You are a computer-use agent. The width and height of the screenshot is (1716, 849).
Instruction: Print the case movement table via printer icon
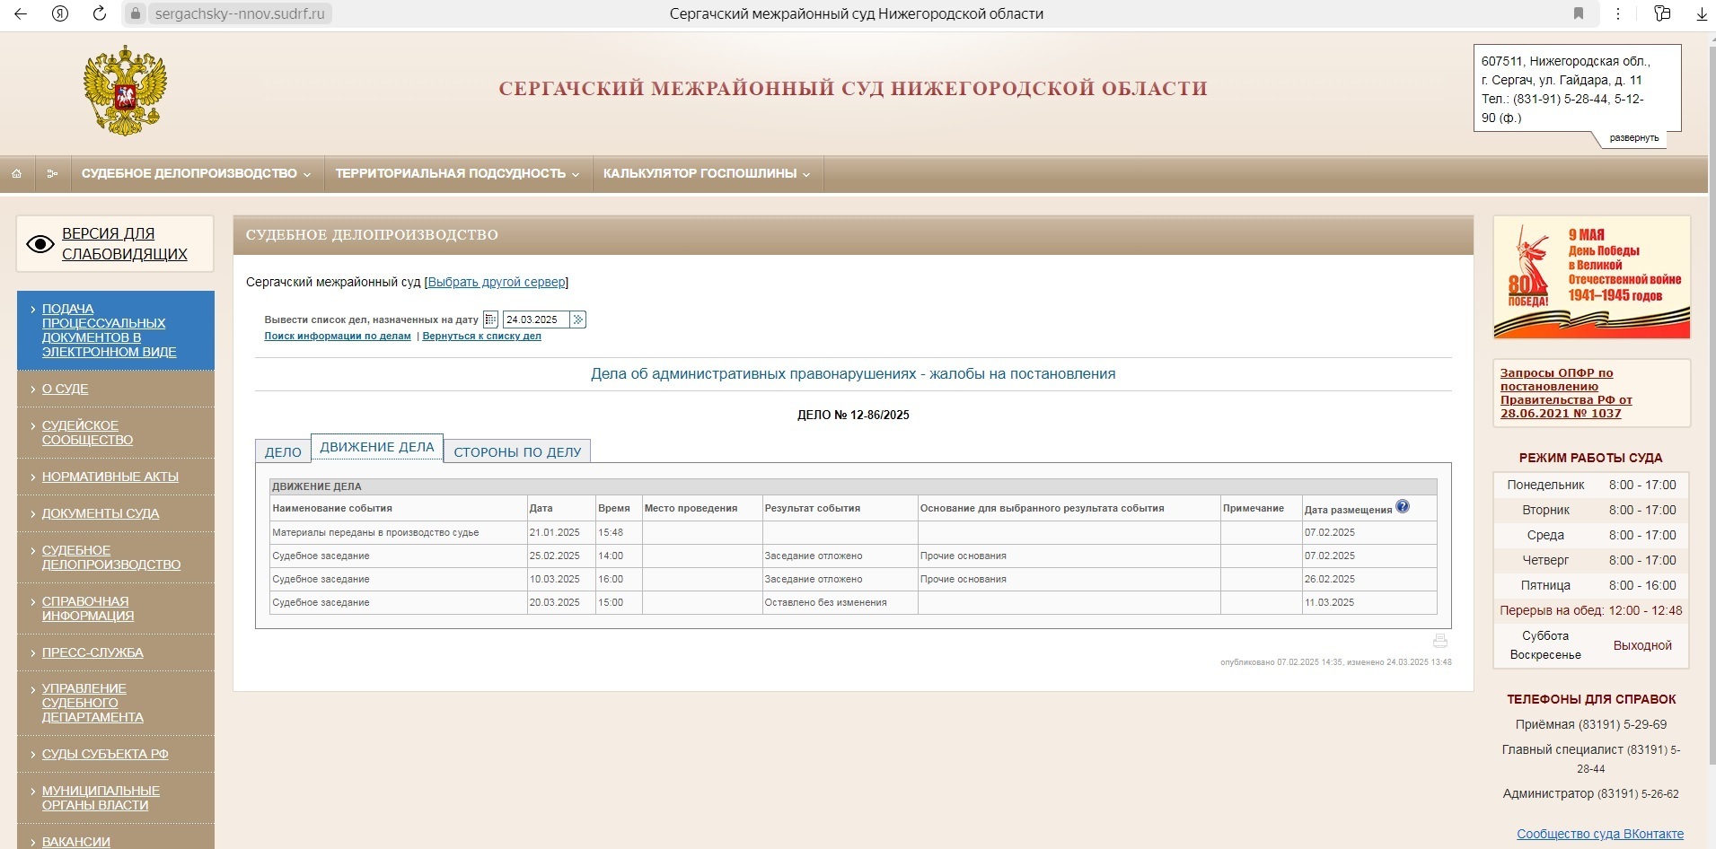[x=1440, y=641]
